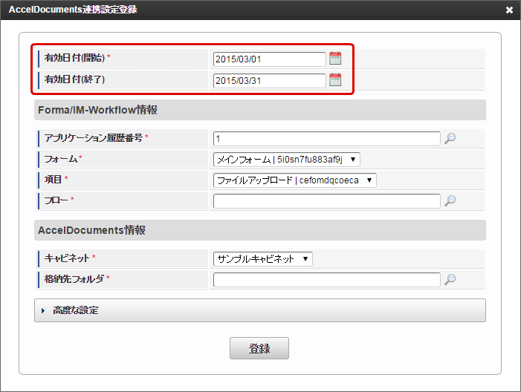Click the 登録 button
This screenshot has height=392, width=521.
point(259,348)
